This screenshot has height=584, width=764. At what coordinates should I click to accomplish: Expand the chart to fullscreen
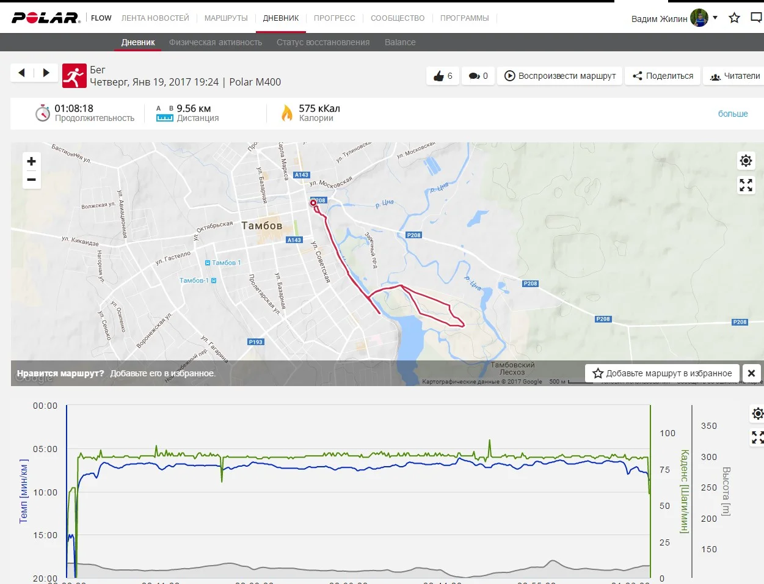(757, 437)
